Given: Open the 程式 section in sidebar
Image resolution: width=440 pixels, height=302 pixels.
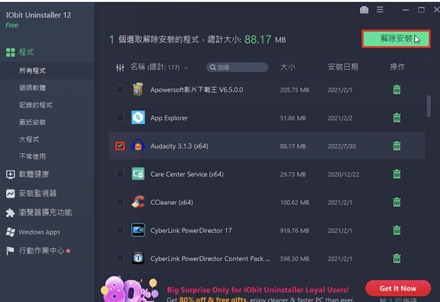Looking at the screenshot, I should pyautogui.click(x=20, y=52).
